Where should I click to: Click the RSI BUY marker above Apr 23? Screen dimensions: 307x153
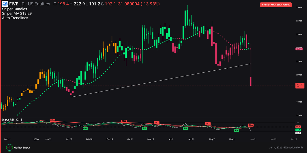(x=185, y=128)
